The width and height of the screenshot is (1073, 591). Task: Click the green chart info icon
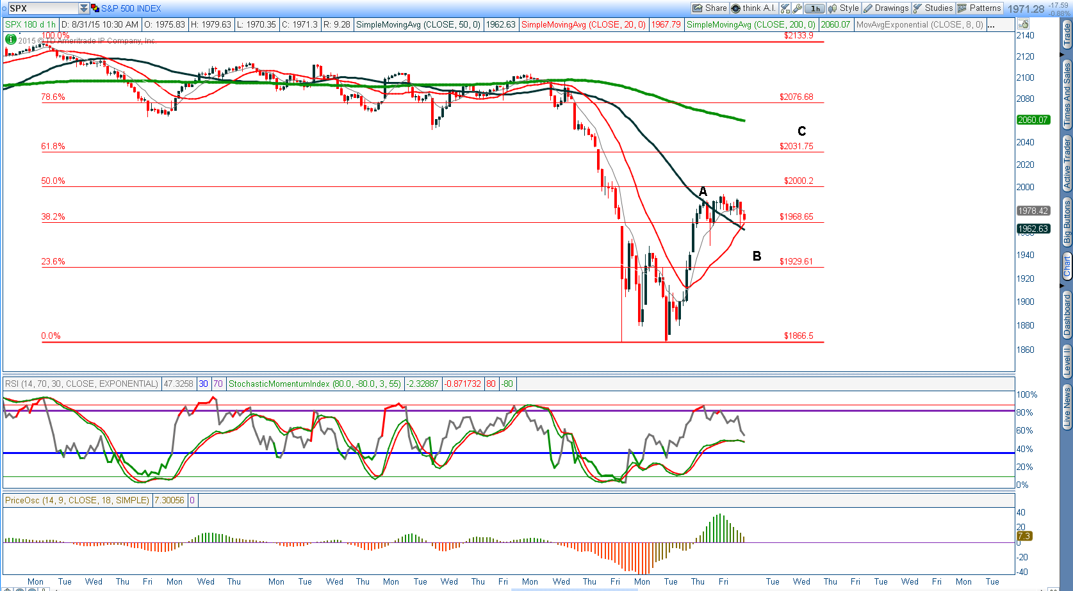click(x=10, y=39)
